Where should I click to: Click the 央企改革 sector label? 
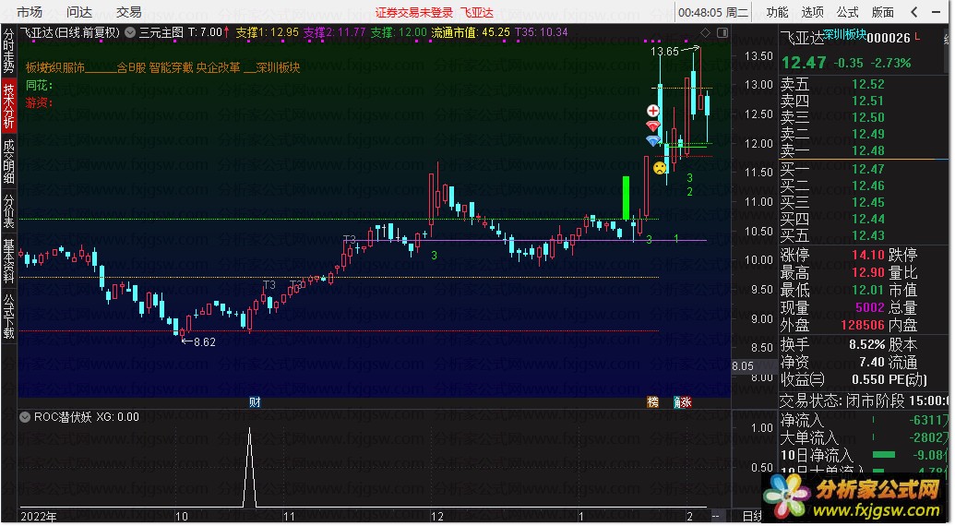coord(218,68)
